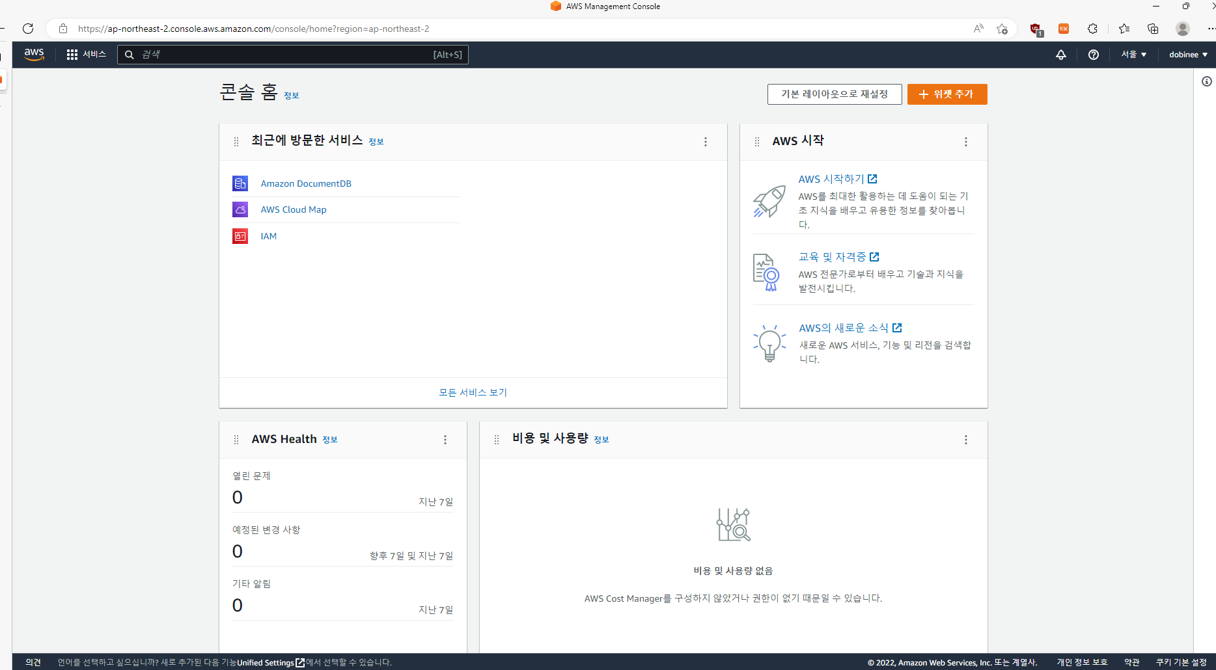
Task: Click the Amazon DocumentDB service icon
Action: coord(240,183)
